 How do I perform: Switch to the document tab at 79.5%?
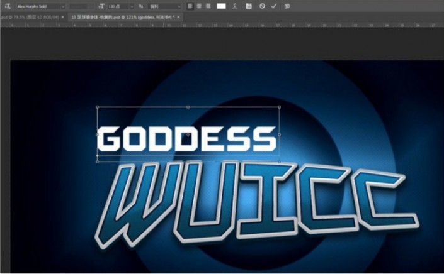point(30,17)
